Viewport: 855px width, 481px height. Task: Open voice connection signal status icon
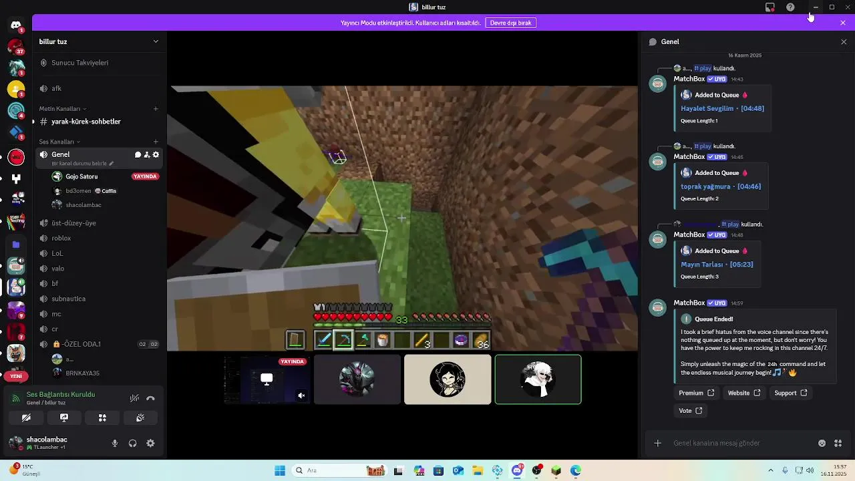pos(16,398)
